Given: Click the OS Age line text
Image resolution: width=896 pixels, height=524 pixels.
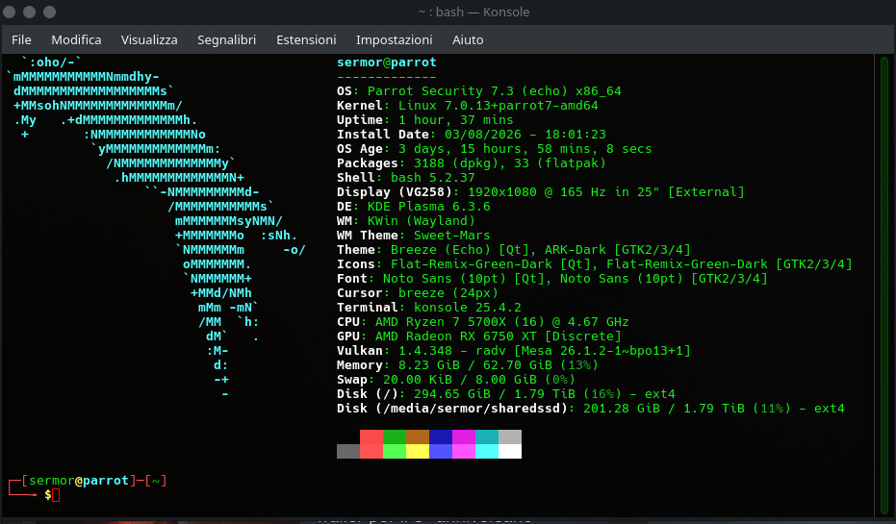Looking at the screenshot, I should pyautogui.click(x=495, y=149).
